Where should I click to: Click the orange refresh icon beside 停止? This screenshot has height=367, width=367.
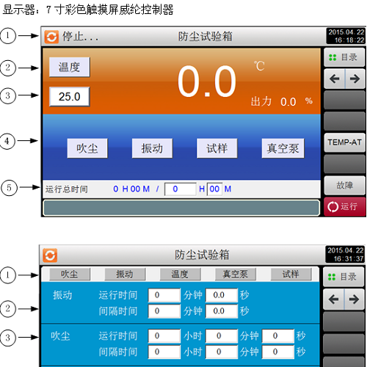coord(51,37)
